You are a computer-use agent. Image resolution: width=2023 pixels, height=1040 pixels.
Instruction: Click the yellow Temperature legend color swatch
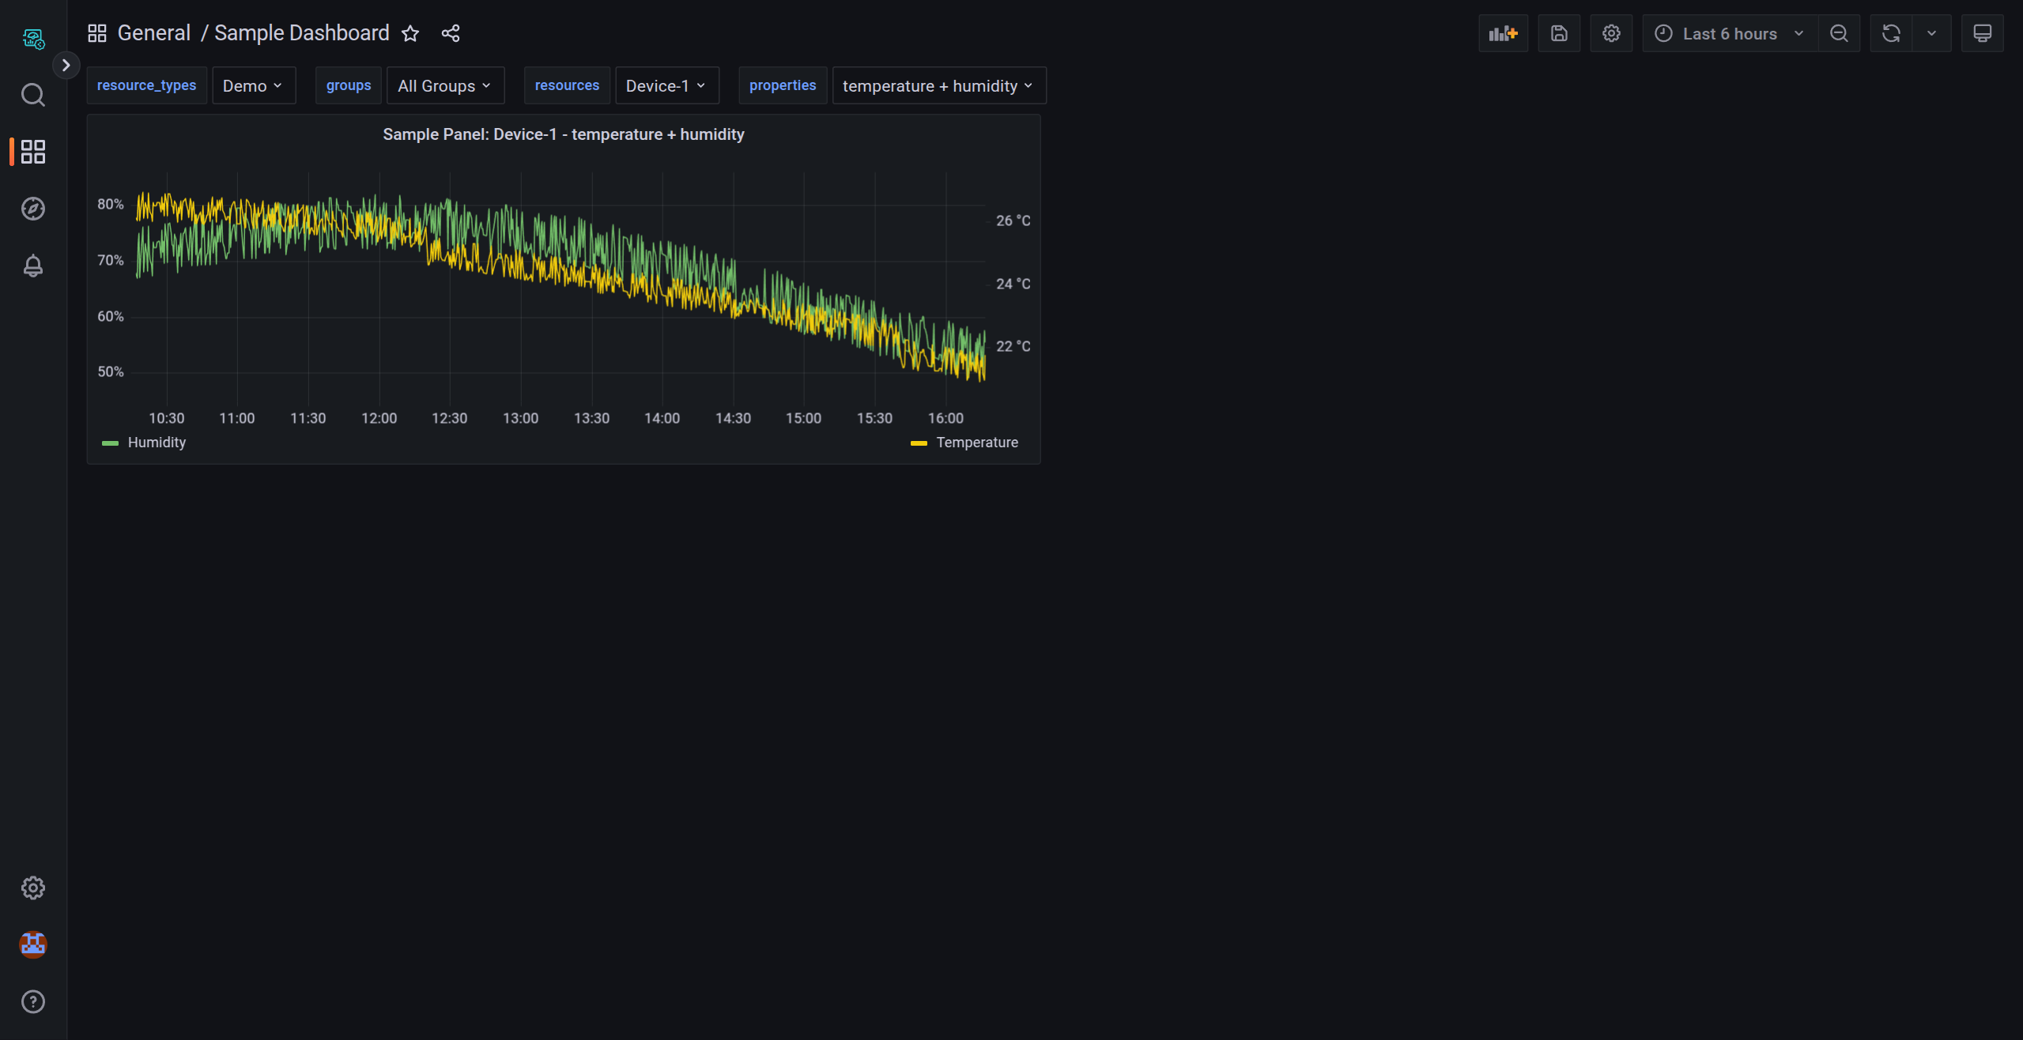pyautogui.click(x=919, y=443)
